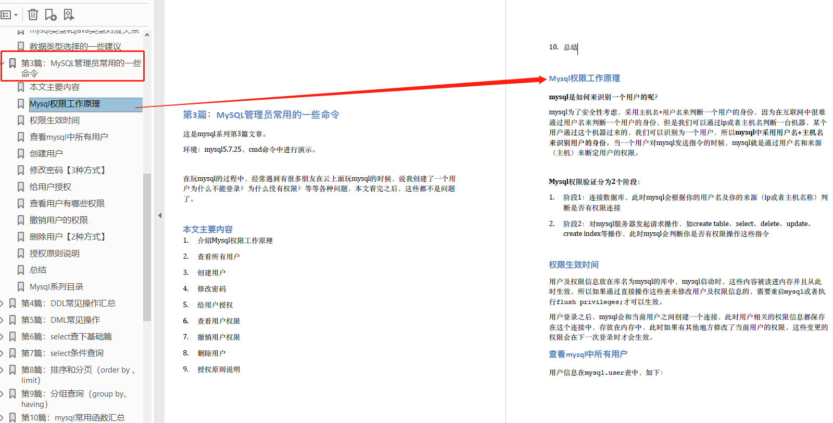Screen dimensions: 833x423
Task: Open bookmark 第4篇：DDL常见操作汇总
Action: point(68,303)
